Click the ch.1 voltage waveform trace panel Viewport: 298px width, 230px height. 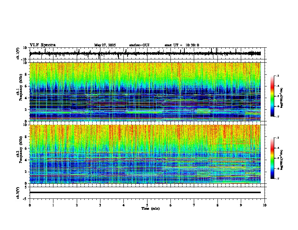[x=148, y=53]
